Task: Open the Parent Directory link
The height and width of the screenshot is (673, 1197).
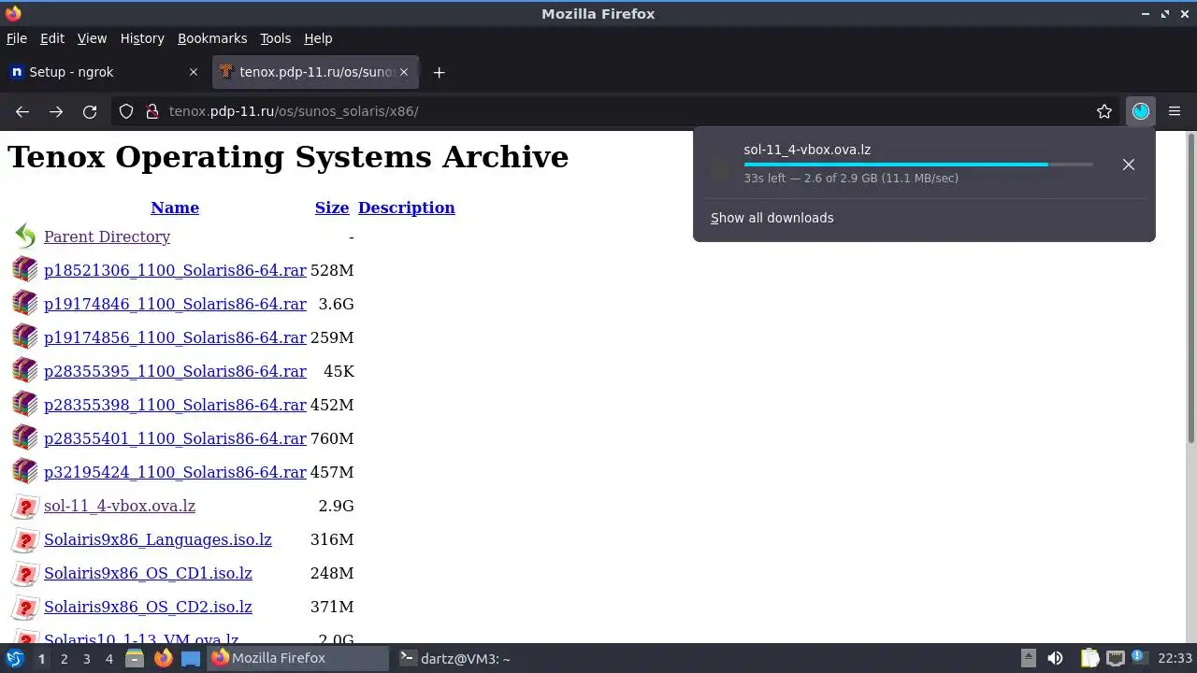Action: pyautogui.click(x=107, y=236)
